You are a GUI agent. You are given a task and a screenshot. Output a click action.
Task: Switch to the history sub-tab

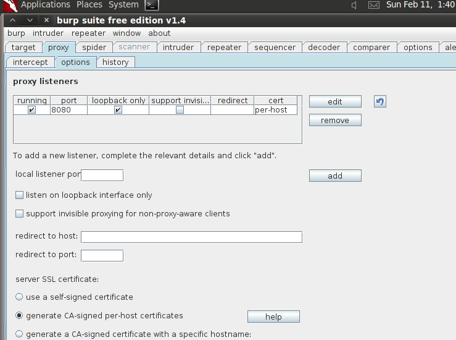tap(115, 62)
